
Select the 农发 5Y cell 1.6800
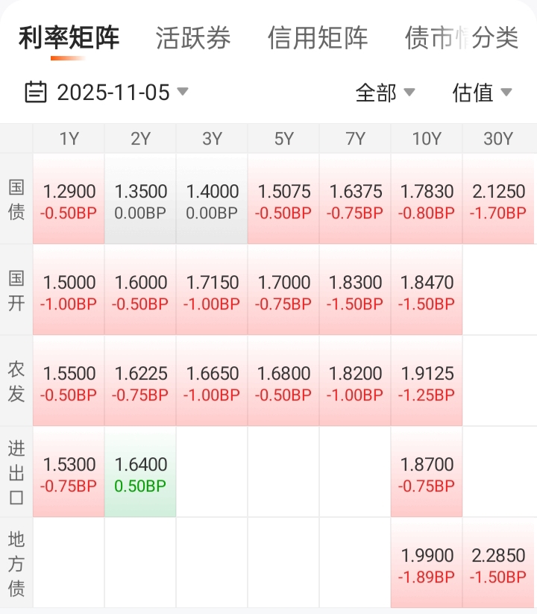click(283, 382)
